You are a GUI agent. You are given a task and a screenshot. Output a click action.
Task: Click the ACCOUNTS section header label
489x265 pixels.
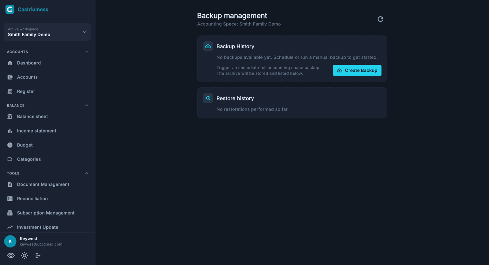pos(17,52)
